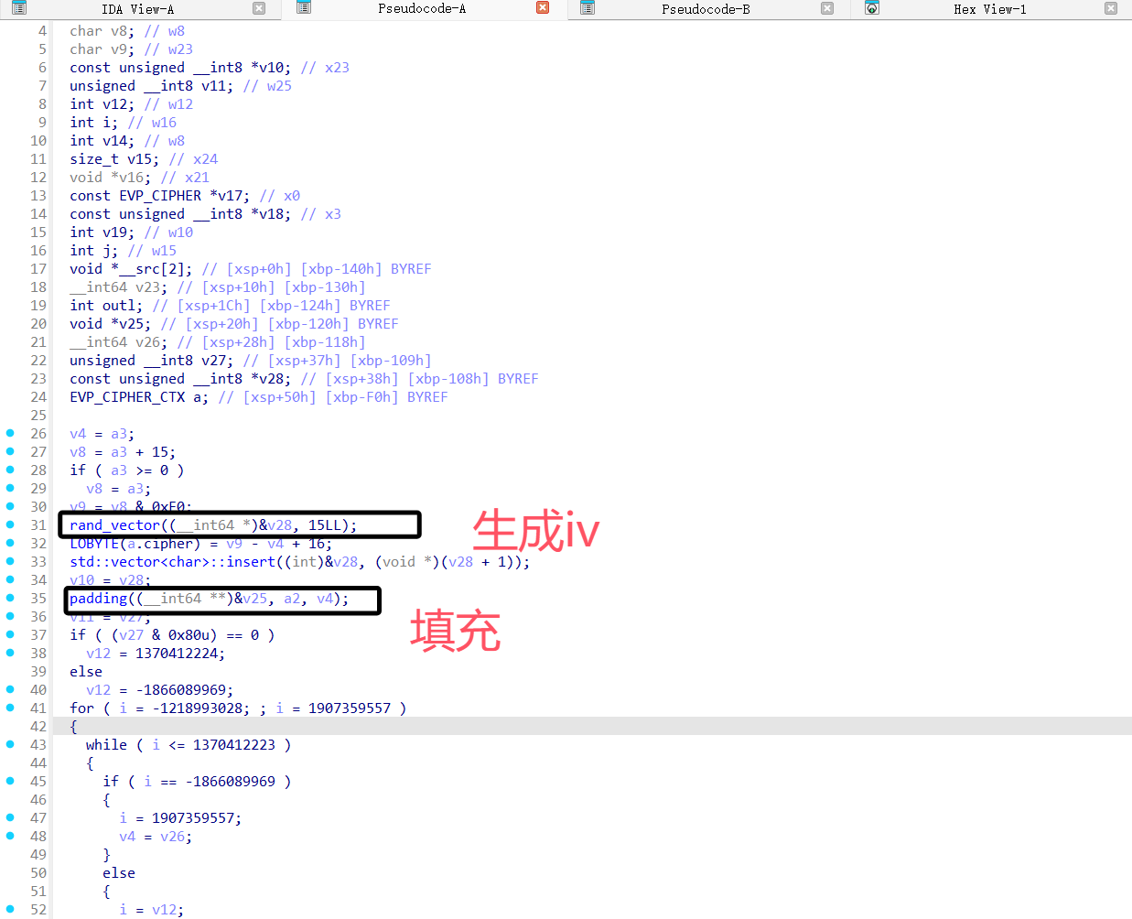Toggle breakpoint dot on line 48

10,836
